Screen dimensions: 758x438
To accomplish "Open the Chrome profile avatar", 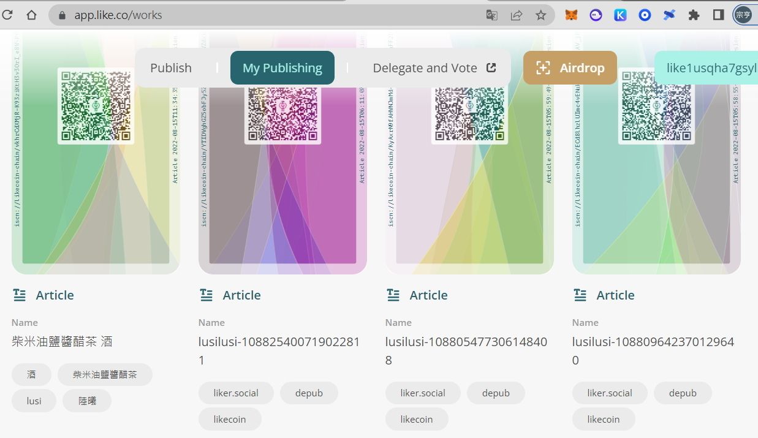I will point(743,15).
